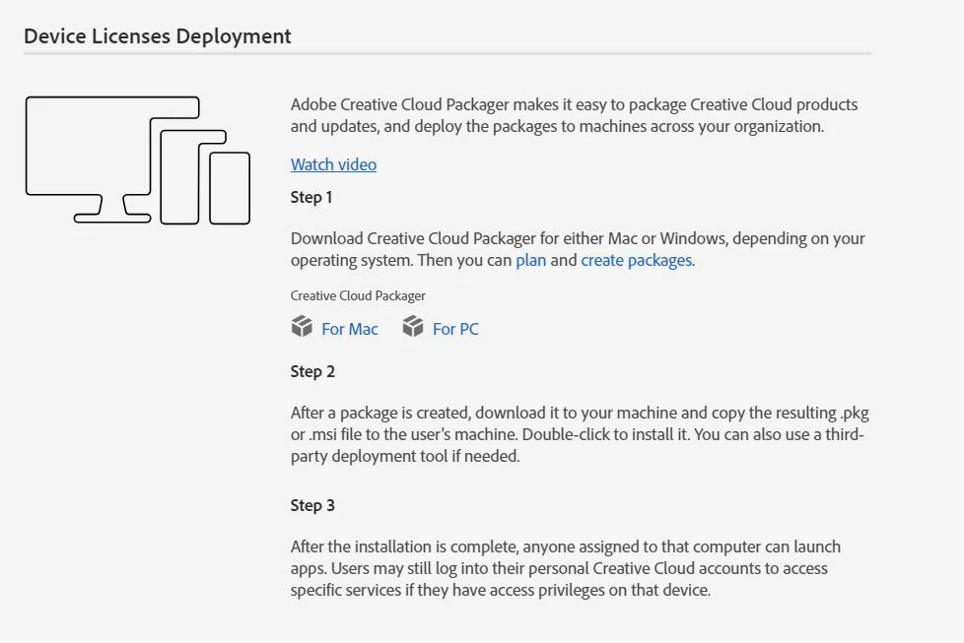
Task: Click the text 'Download Creative Cloud Packager for either'
Action: click(x=447, y=238)
